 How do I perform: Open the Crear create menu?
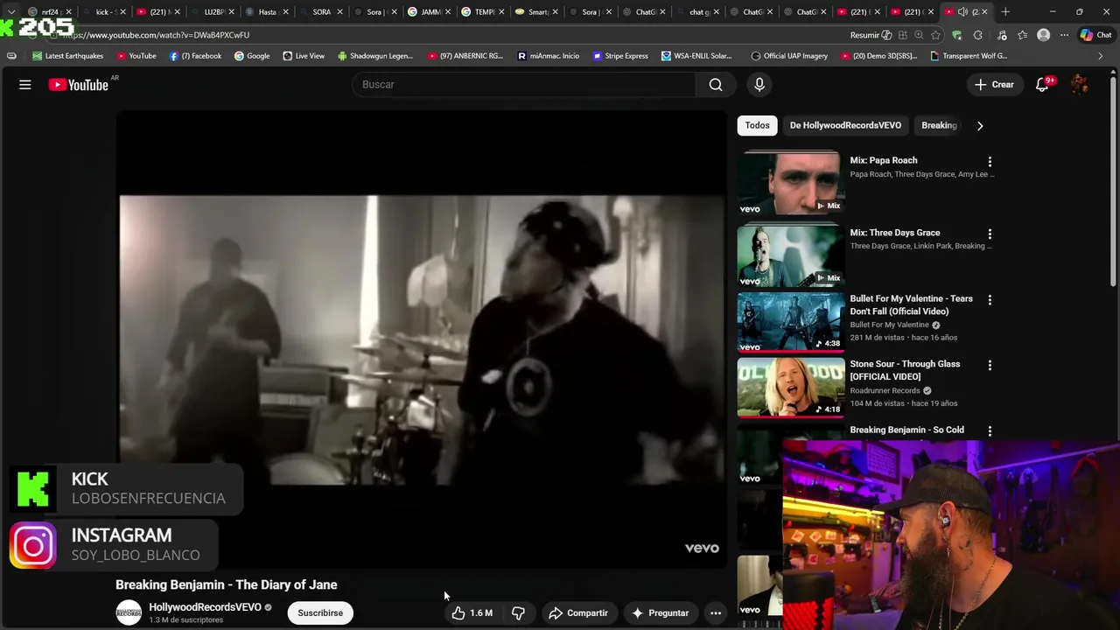pos(994,85)
